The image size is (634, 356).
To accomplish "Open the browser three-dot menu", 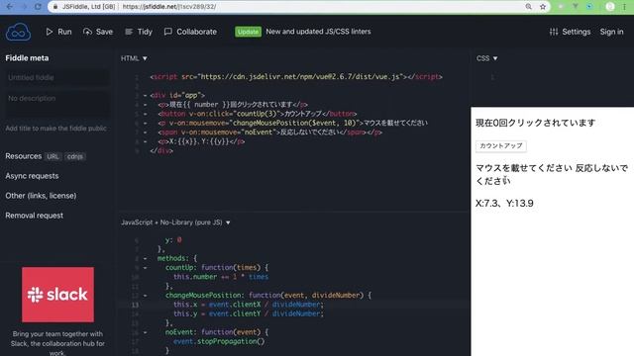I will pos(625,7).
